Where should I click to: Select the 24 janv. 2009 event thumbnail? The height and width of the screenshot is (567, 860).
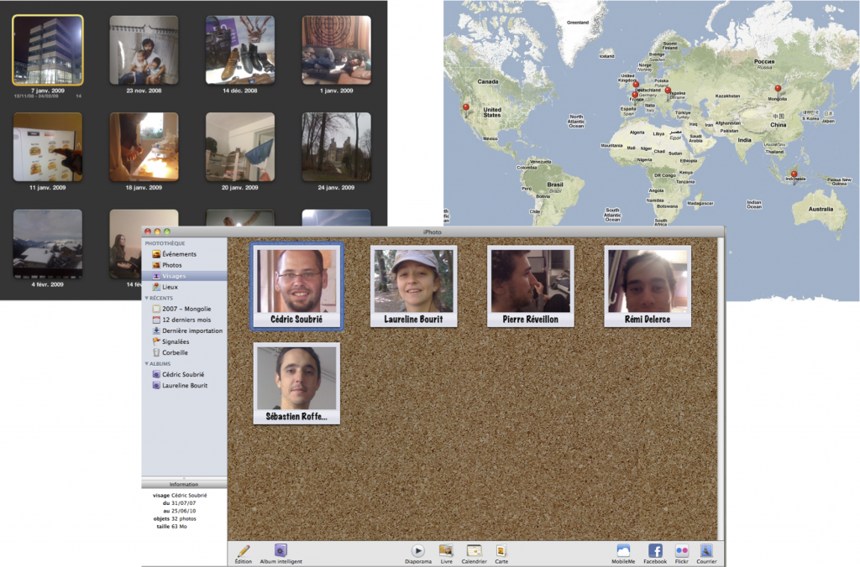click(x=336, y=147)
